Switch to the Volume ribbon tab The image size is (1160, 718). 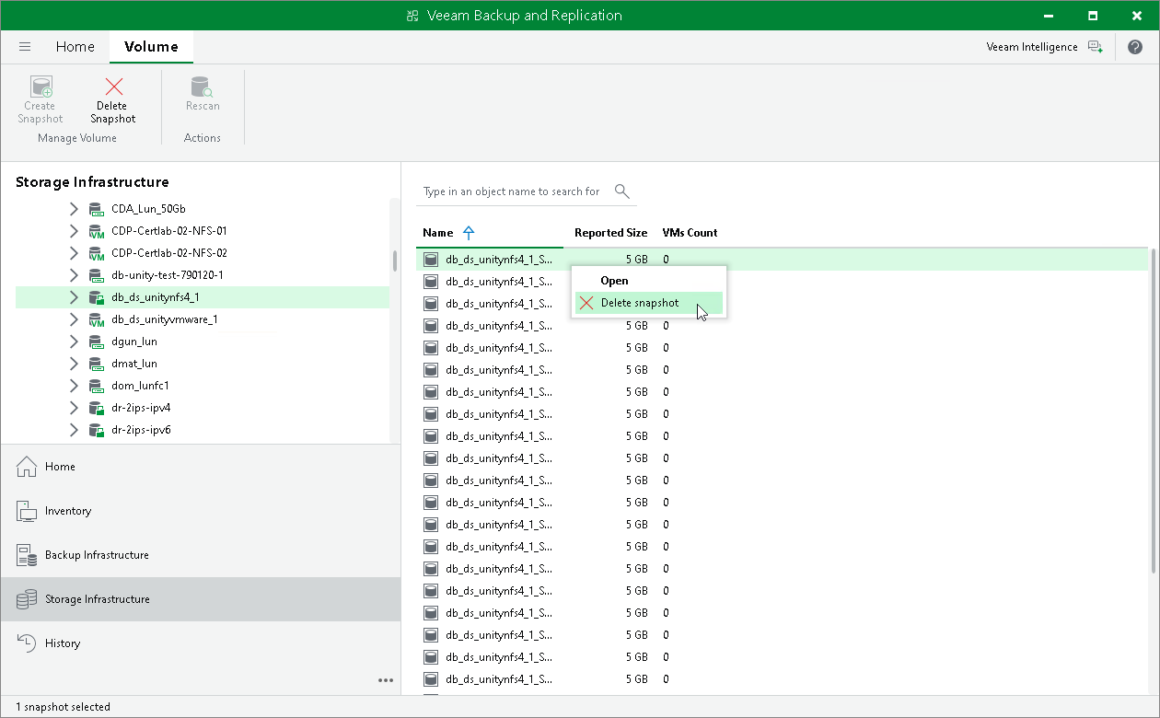tap(151, 47)
